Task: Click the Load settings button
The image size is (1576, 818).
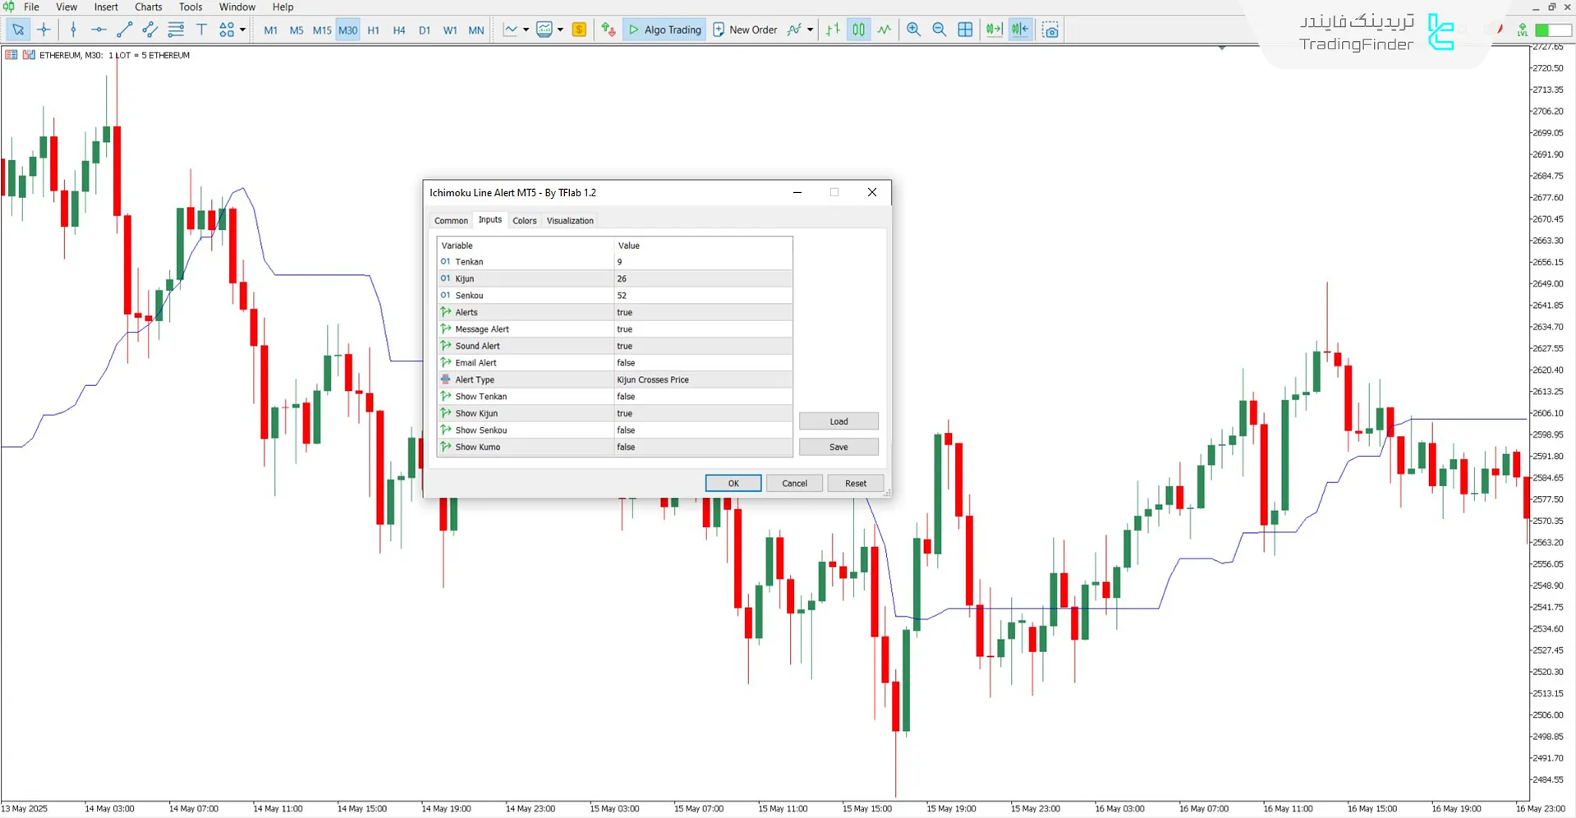Action: pos(839,420)
